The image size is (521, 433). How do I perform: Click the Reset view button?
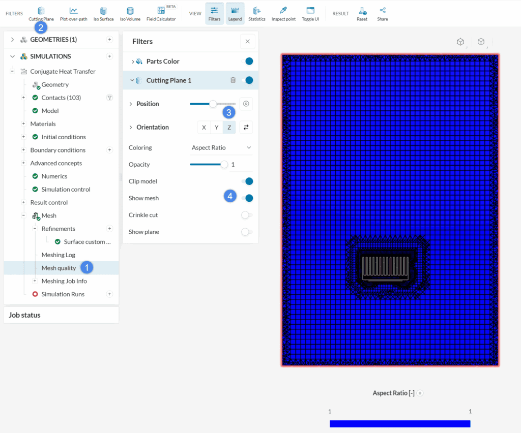point(362,13)
